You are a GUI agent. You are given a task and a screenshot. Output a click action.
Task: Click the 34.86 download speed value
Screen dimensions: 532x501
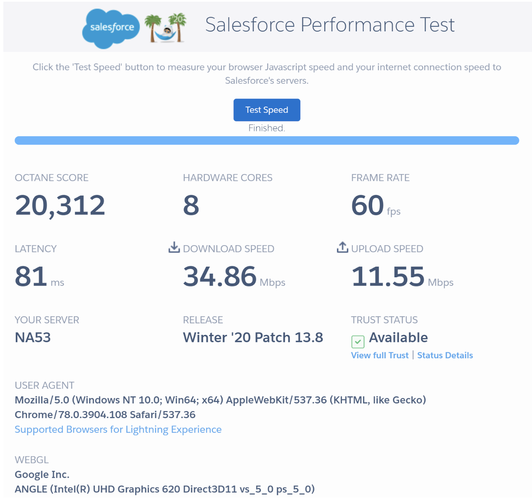220,276
